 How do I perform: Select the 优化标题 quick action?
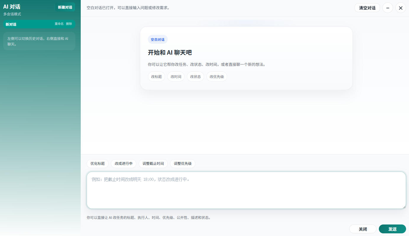[x=97, y=164]
